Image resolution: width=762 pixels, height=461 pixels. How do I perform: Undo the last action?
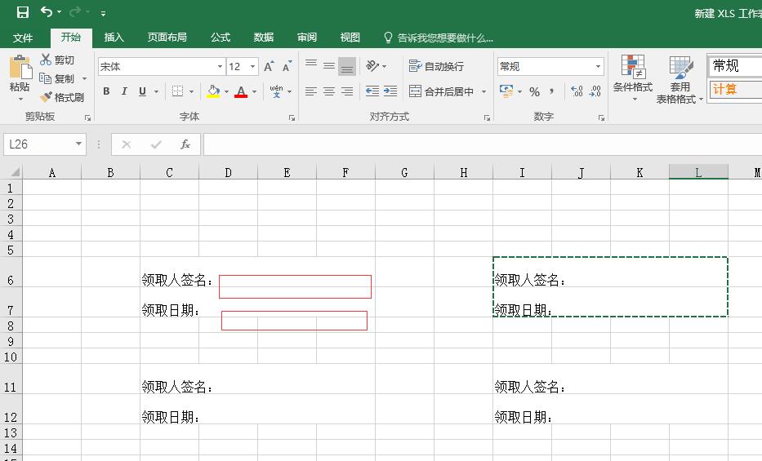[47, 11]
